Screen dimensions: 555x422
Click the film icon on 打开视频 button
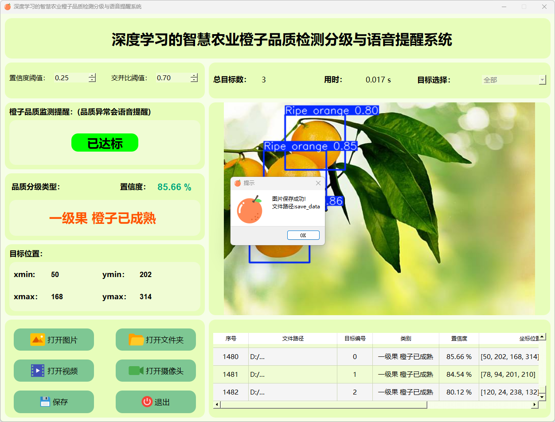point(38,371)
